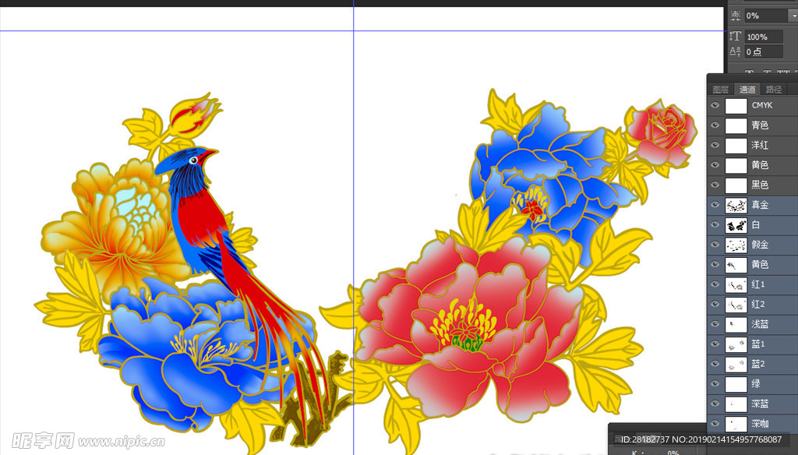Screen dimensions: 798x455
Task: Select the 蓝2 channel by name
Action: (758, 364)
